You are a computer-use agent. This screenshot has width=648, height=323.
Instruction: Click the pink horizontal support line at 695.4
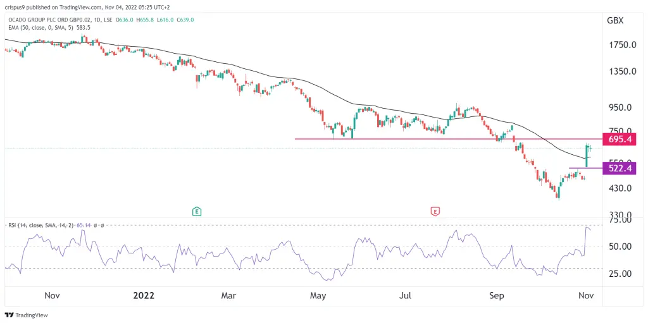pos(449,139)
